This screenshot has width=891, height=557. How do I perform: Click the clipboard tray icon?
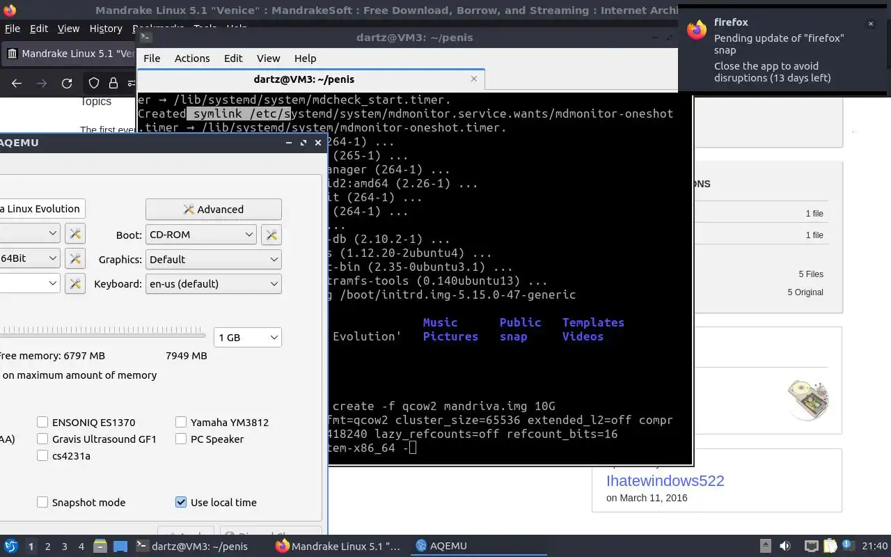coord(830,546)
